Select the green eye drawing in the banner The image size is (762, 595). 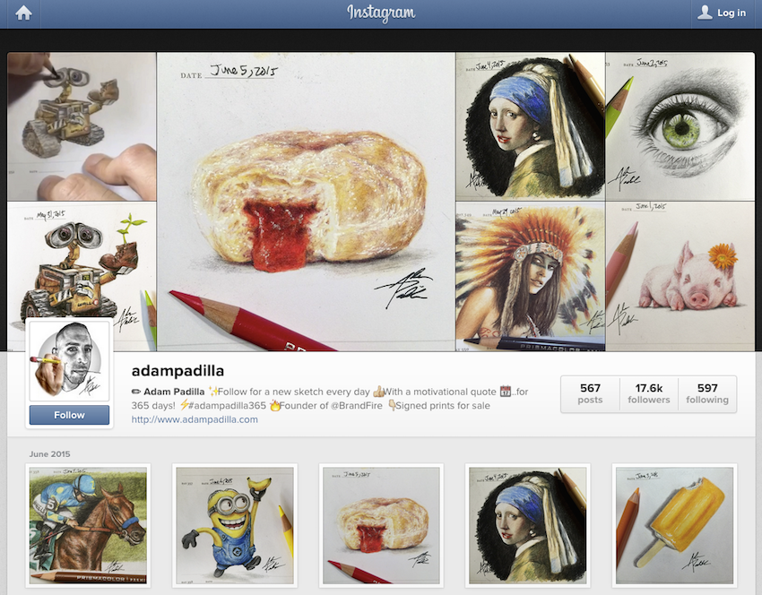click(x=680, y=126)
